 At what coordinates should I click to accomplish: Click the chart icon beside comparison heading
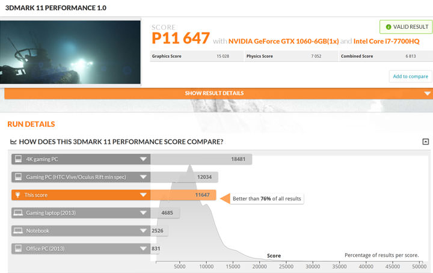click(x=13, y=142)
